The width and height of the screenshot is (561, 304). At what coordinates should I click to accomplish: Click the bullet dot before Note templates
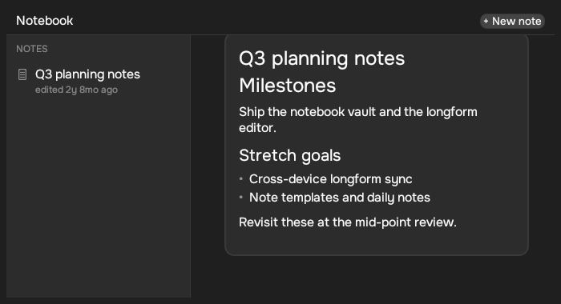(x=241, y=197)
